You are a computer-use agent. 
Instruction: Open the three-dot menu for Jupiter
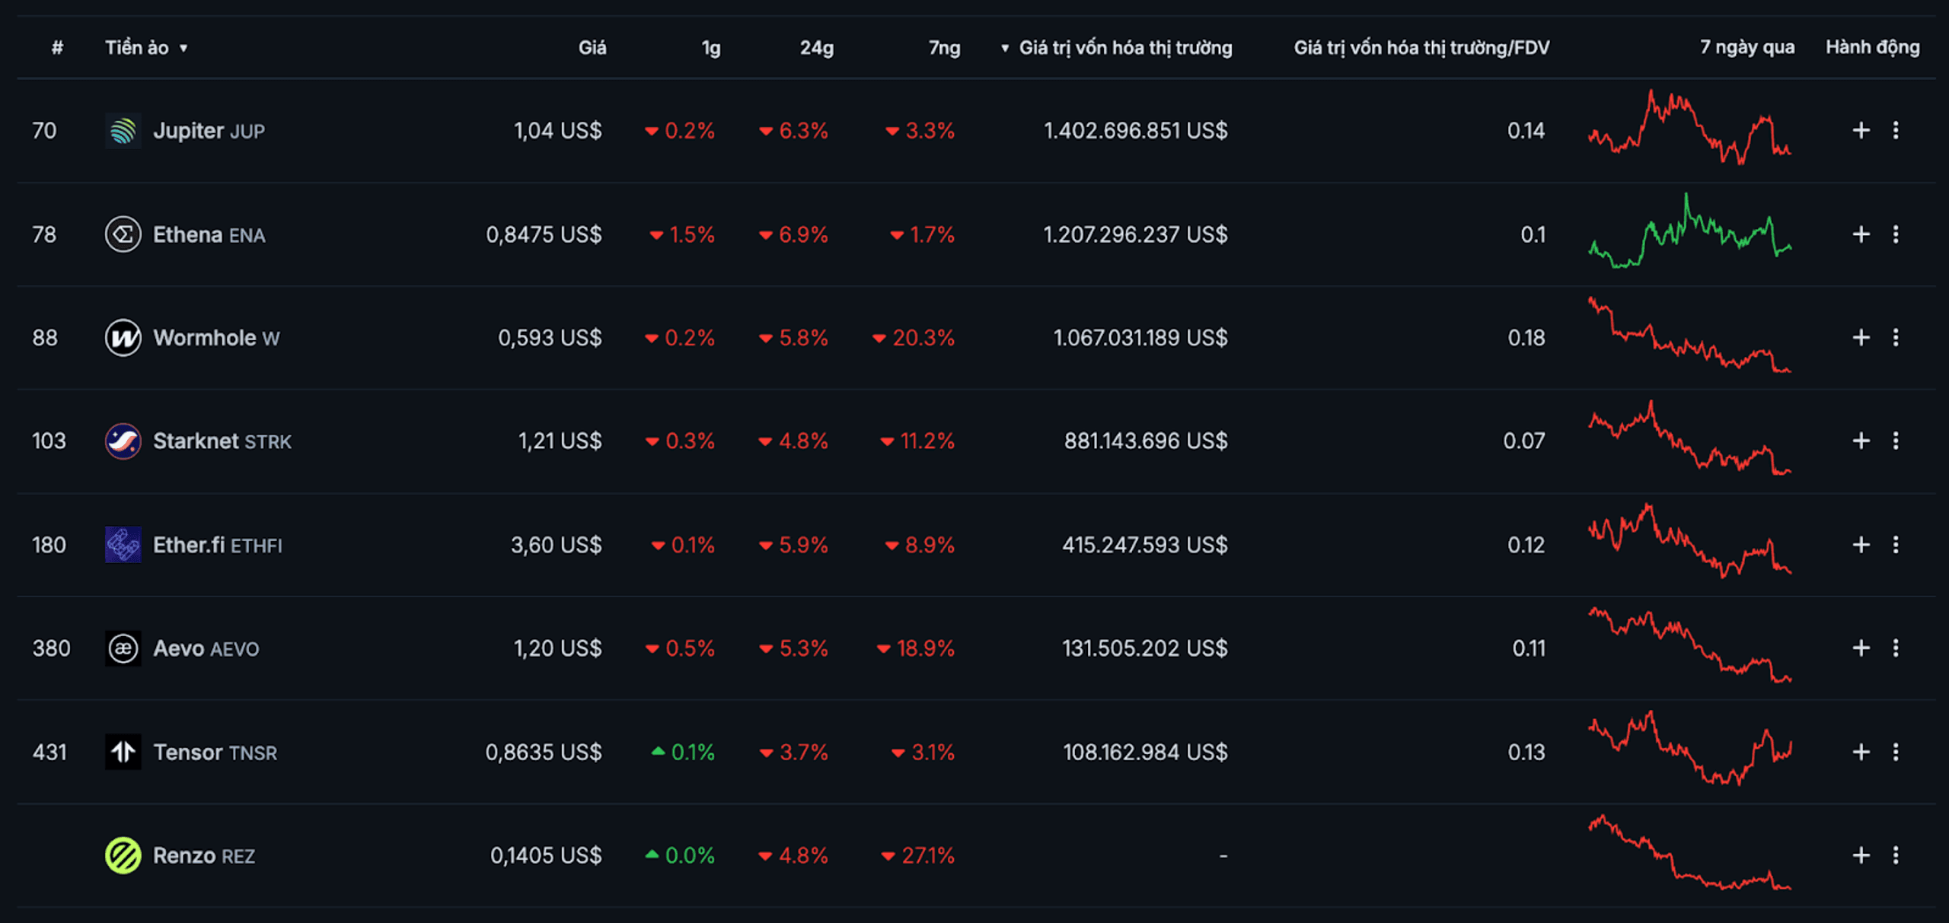tap(1896, 130)
